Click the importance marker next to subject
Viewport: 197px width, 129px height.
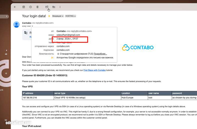[x=49, y=16]
